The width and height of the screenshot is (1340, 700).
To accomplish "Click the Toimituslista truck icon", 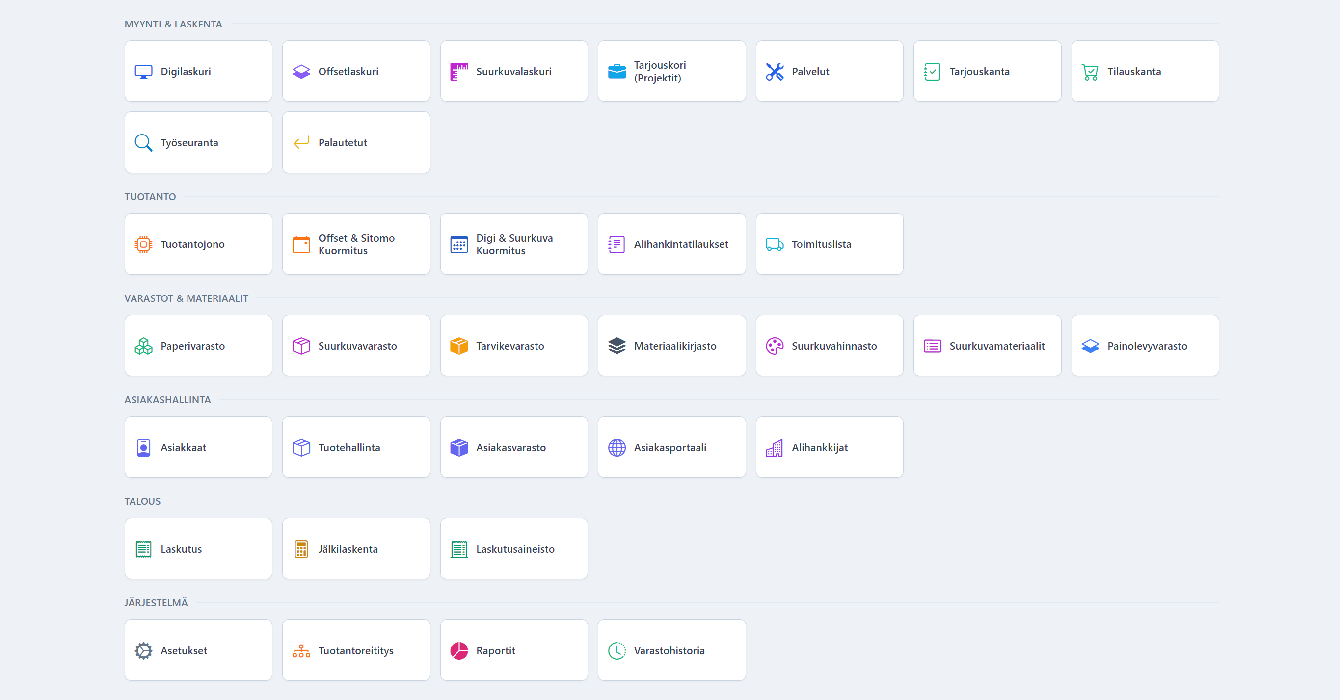I will (x=775, y=244).
